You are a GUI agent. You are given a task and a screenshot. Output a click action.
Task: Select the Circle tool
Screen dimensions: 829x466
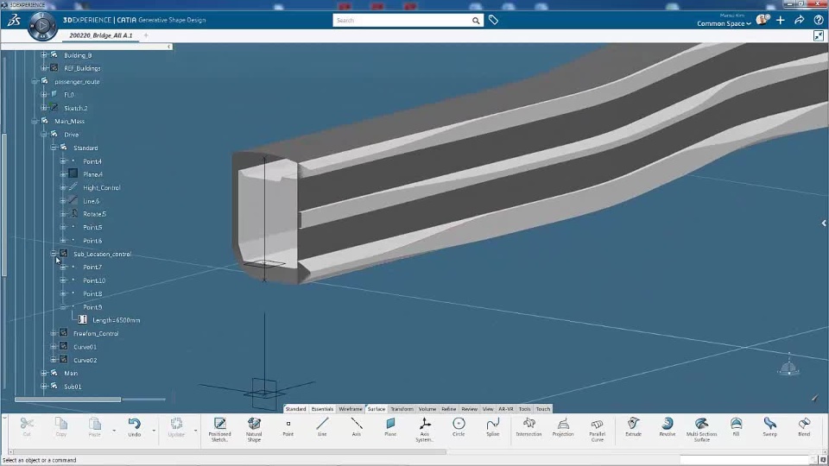point(459,427)
